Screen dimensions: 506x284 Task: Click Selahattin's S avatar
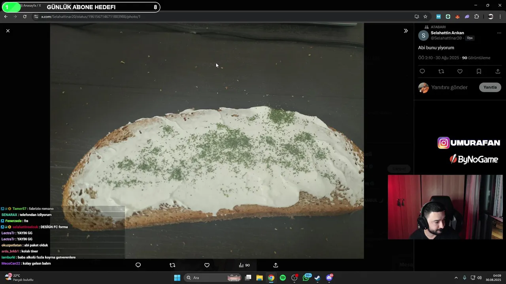(423, 35)
